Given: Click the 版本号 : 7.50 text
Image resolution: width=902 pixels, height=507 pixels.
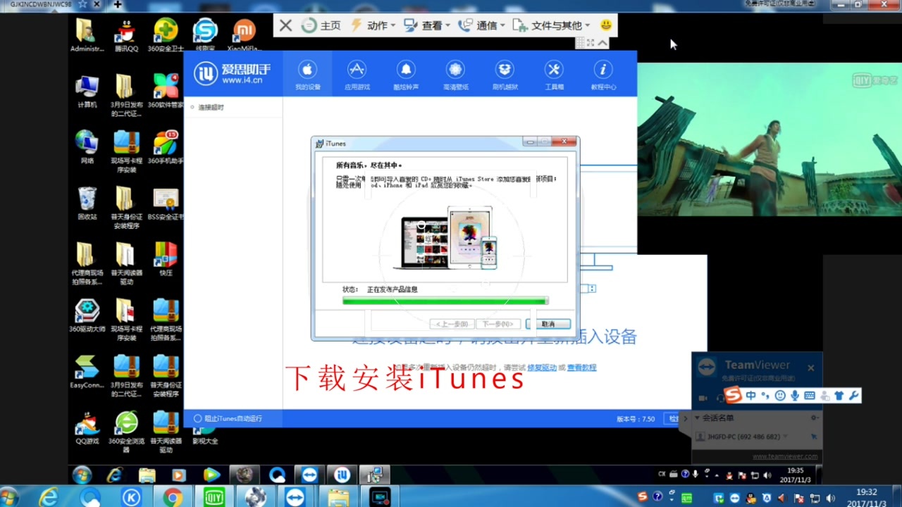Looking at the screenshot, I should click(x=636, y=419).
